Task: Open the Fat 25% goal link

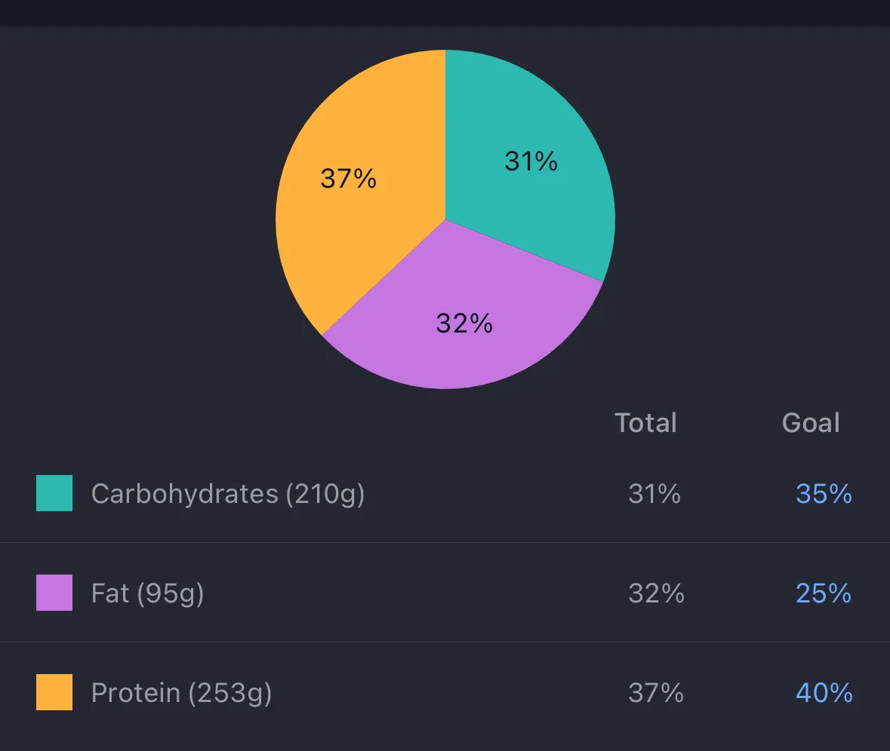Action: [824, 593]
